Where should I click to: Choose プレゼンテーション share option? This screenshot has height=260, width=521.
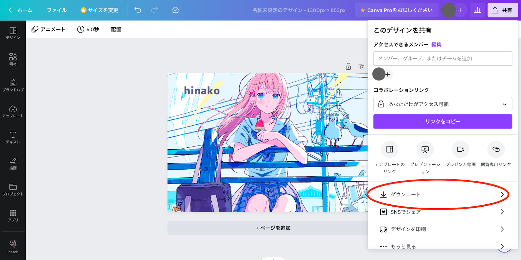pyautogui.click(x=425, y=157)
